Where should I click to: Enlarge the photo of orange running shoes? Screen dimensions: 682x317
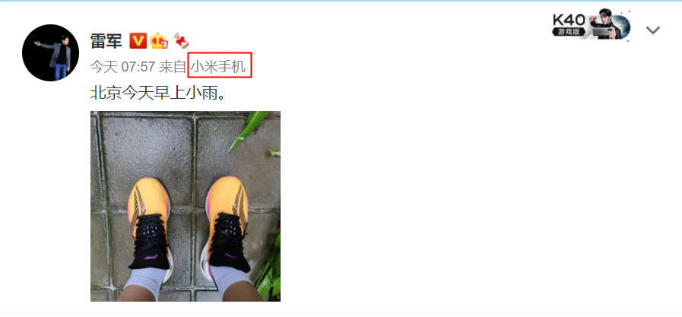(x=186, y=207)
